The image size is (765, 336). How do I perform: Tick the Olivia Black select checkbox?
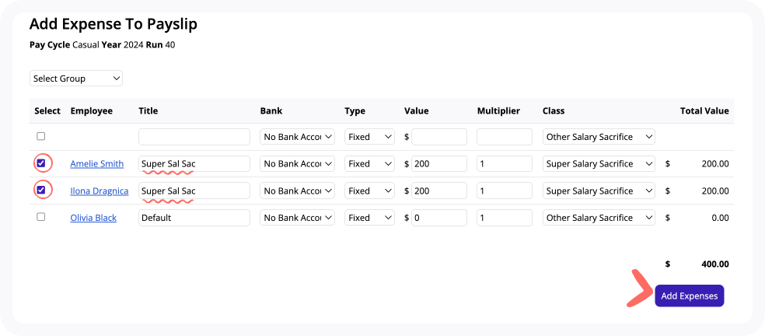(41, 217)
